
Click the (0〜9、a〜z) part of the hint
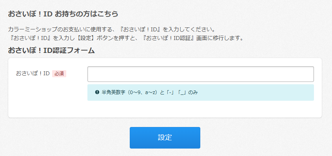click(139, 92)
